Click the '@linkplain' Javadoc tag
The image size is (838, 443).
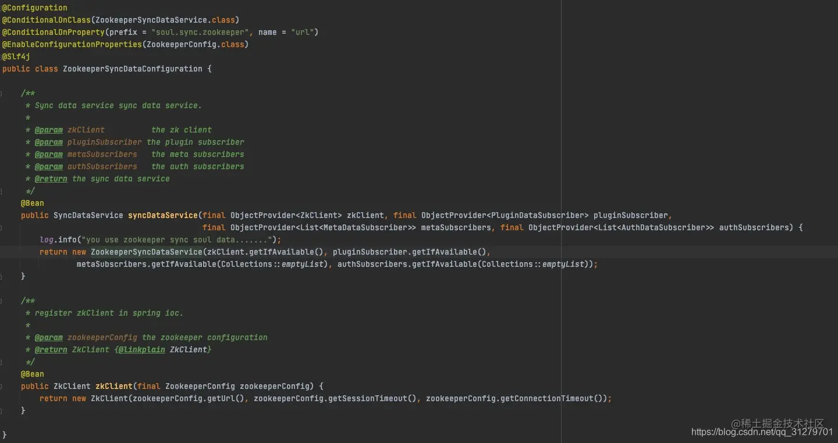[x=142, y=349]
